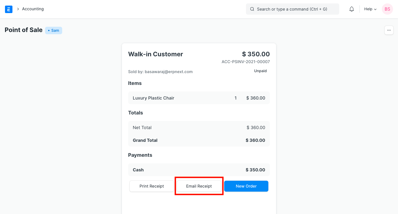Open the ellipsis menu in top right
398x214 pixels.
point(389,30)
